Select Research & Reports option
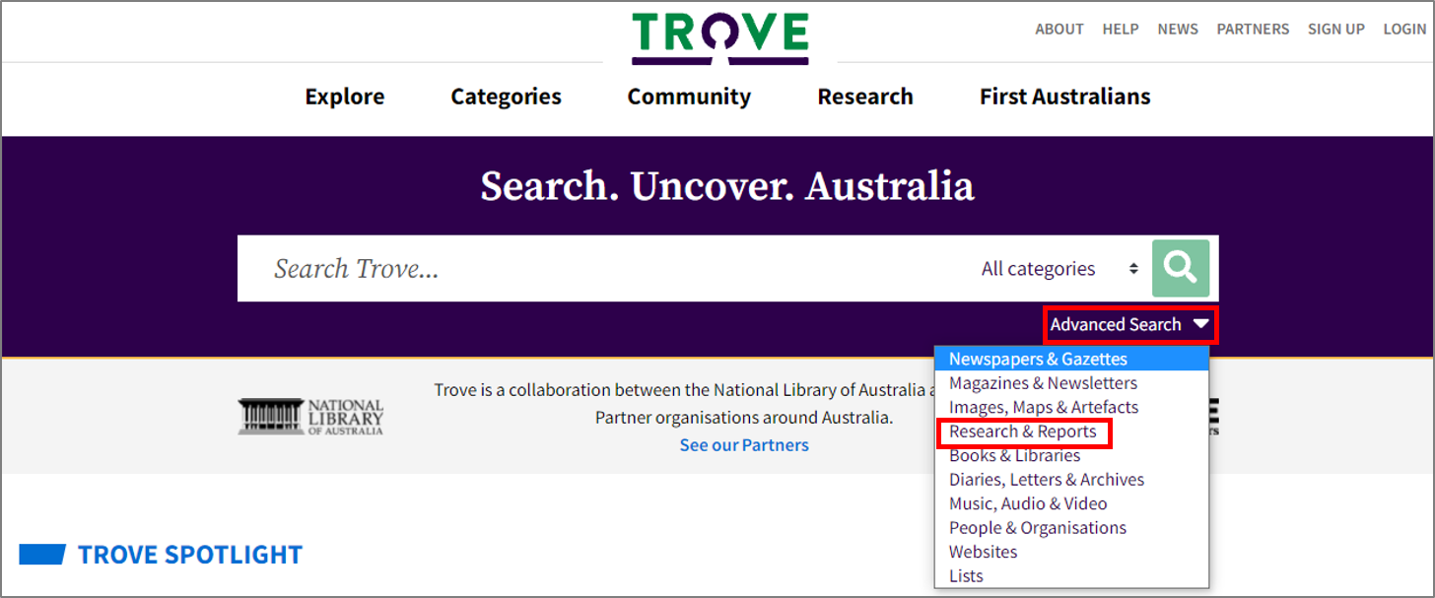 click(1071, 432)
